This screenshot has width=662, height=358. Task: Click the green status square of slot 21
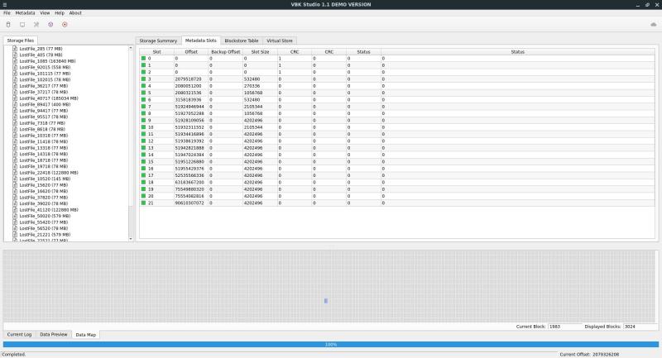point(143,203)
